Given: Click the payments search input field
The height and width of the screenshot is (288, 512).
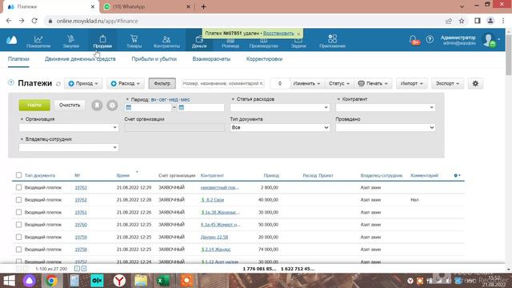Looking at the screenshot, I should pos(223,83).
